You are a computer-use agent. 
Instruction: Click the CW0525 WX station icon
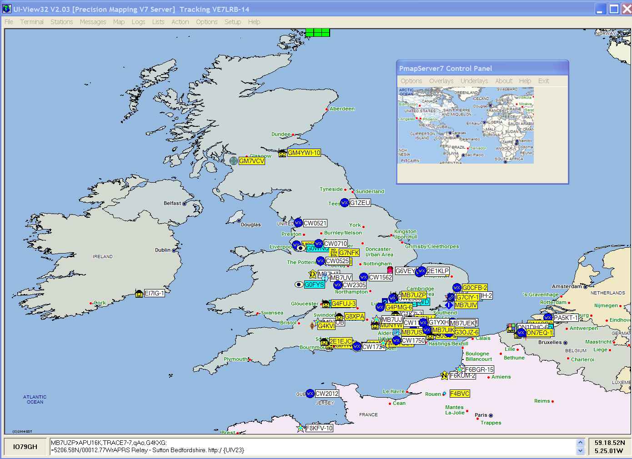coord(320,261)
